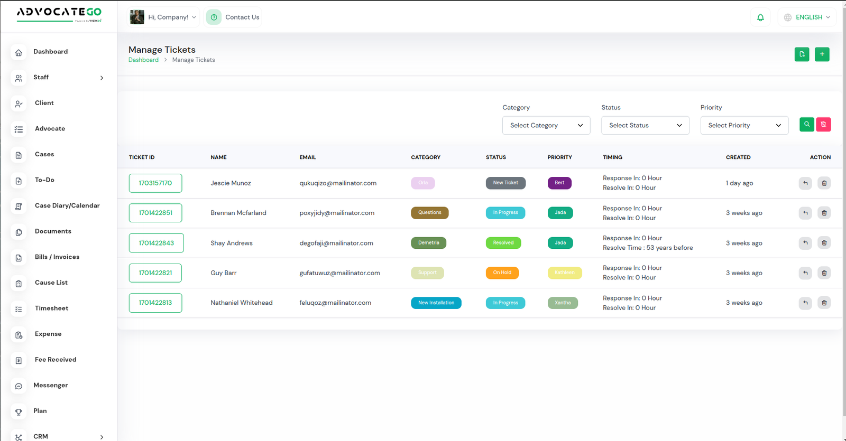
Task: Click the notification bell icon
Action: tap(760, 17)
